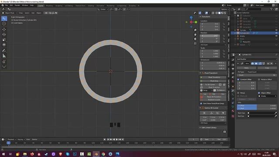Open Global transform orientation dropdown
The height and width of the screenshot is (157, 279).
[x=103, y=9]
